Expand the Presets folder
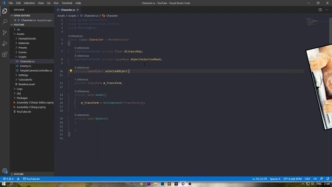This screenshot has width=332, height=187. [22, 48]
